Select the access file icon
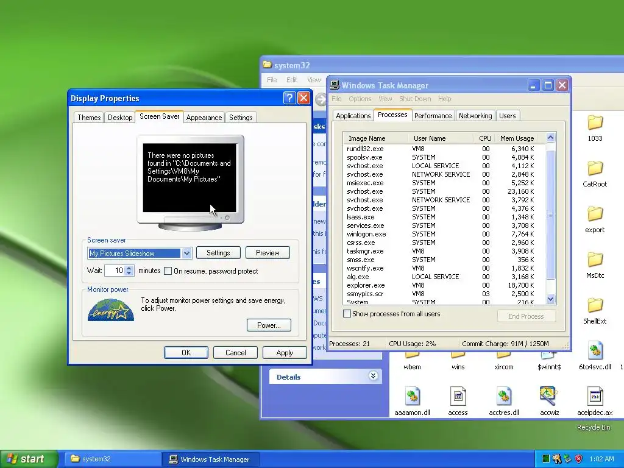The image size is (624, 468). click(458, 396)
